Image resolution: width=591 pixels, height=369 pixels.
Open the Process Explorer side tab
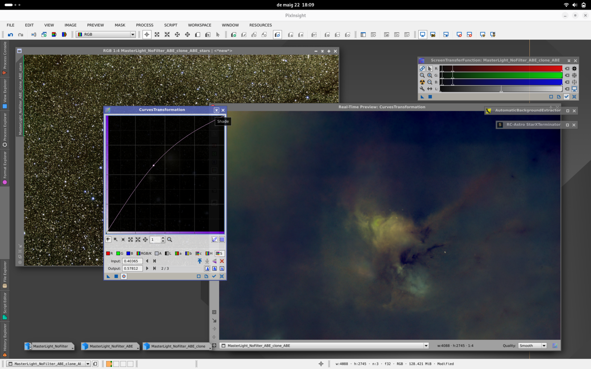pyautogui.click(x=5, y=130)
